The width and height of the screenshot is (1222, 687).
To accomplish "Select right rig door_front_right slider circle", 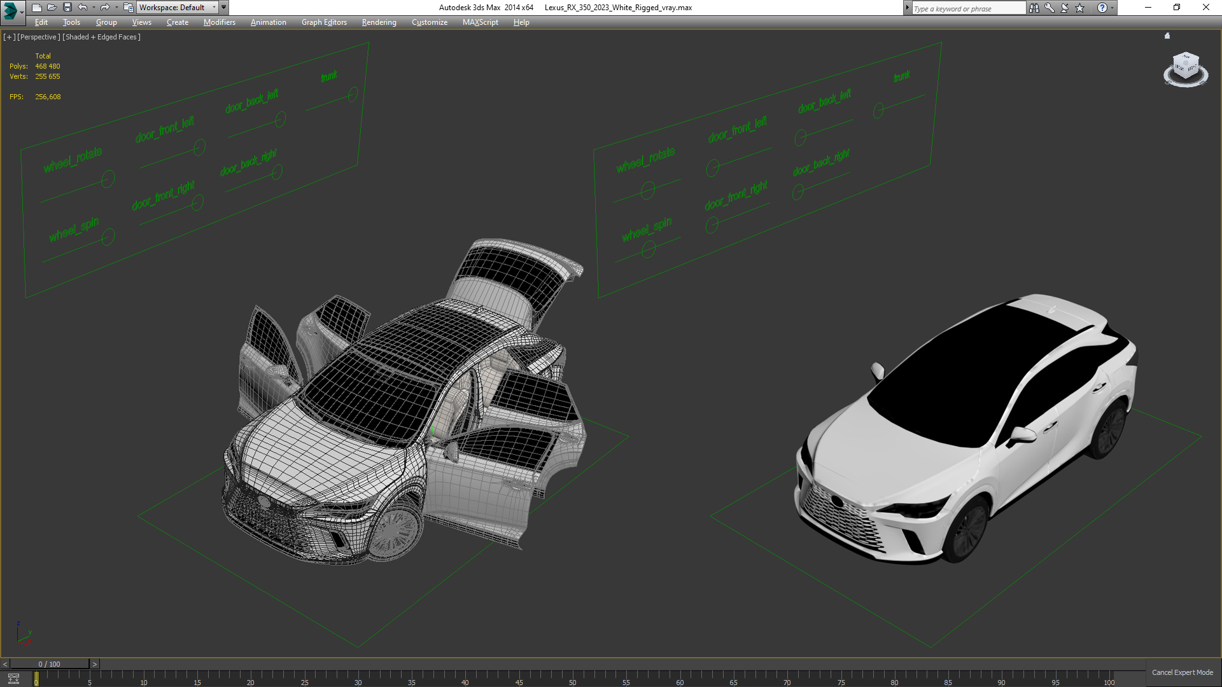I will tap(712, 225).
